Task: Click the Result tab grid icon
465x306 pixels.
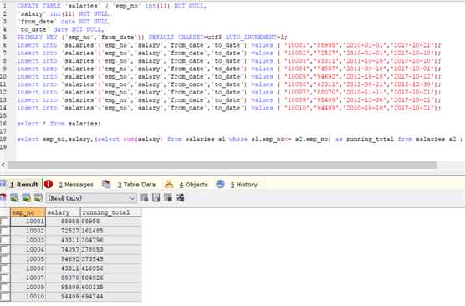Action: [x=3, y=184]
